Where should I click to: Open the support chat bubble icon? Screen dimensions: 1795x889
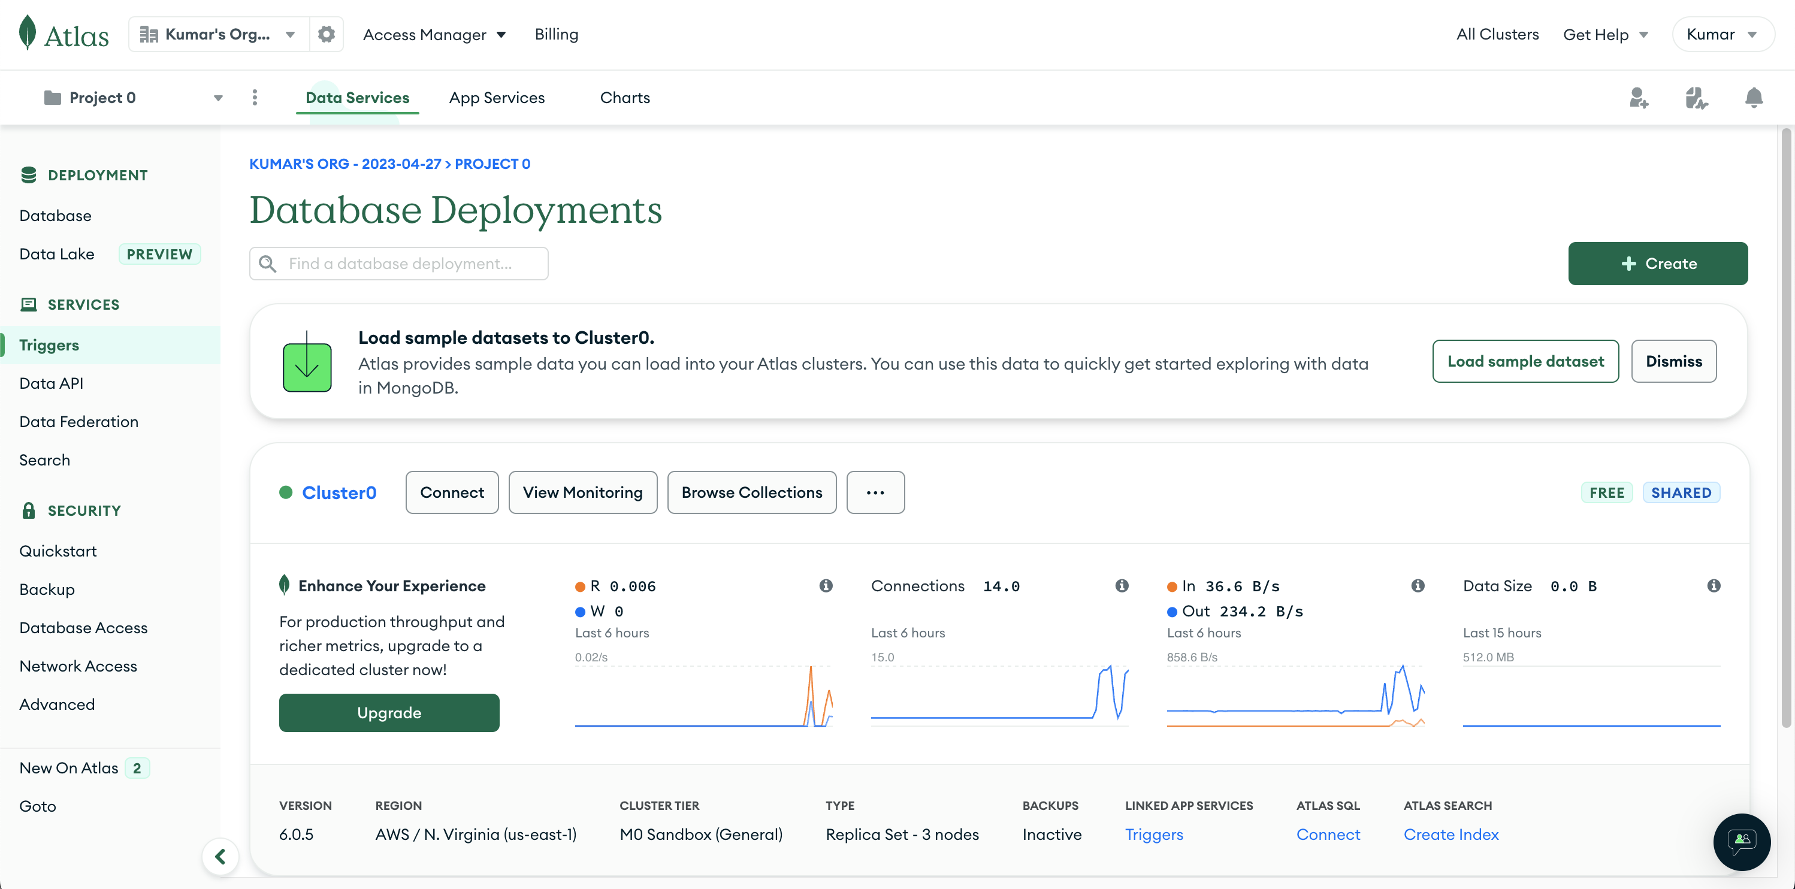[x=1741, y=842]
